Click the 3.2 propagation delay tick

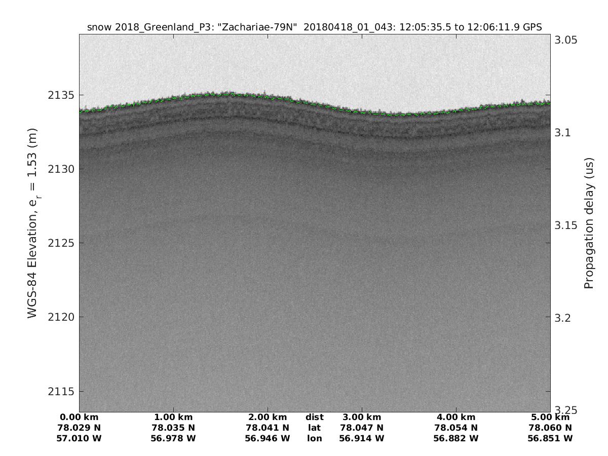click(563, 318)
